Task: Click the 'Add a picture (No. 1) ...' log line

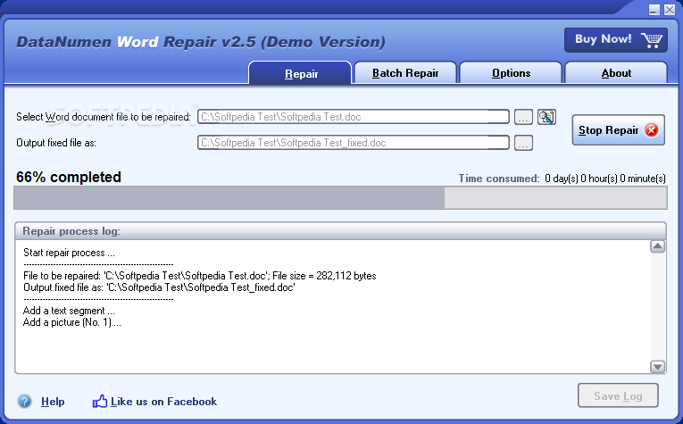Action: [72, 322]
